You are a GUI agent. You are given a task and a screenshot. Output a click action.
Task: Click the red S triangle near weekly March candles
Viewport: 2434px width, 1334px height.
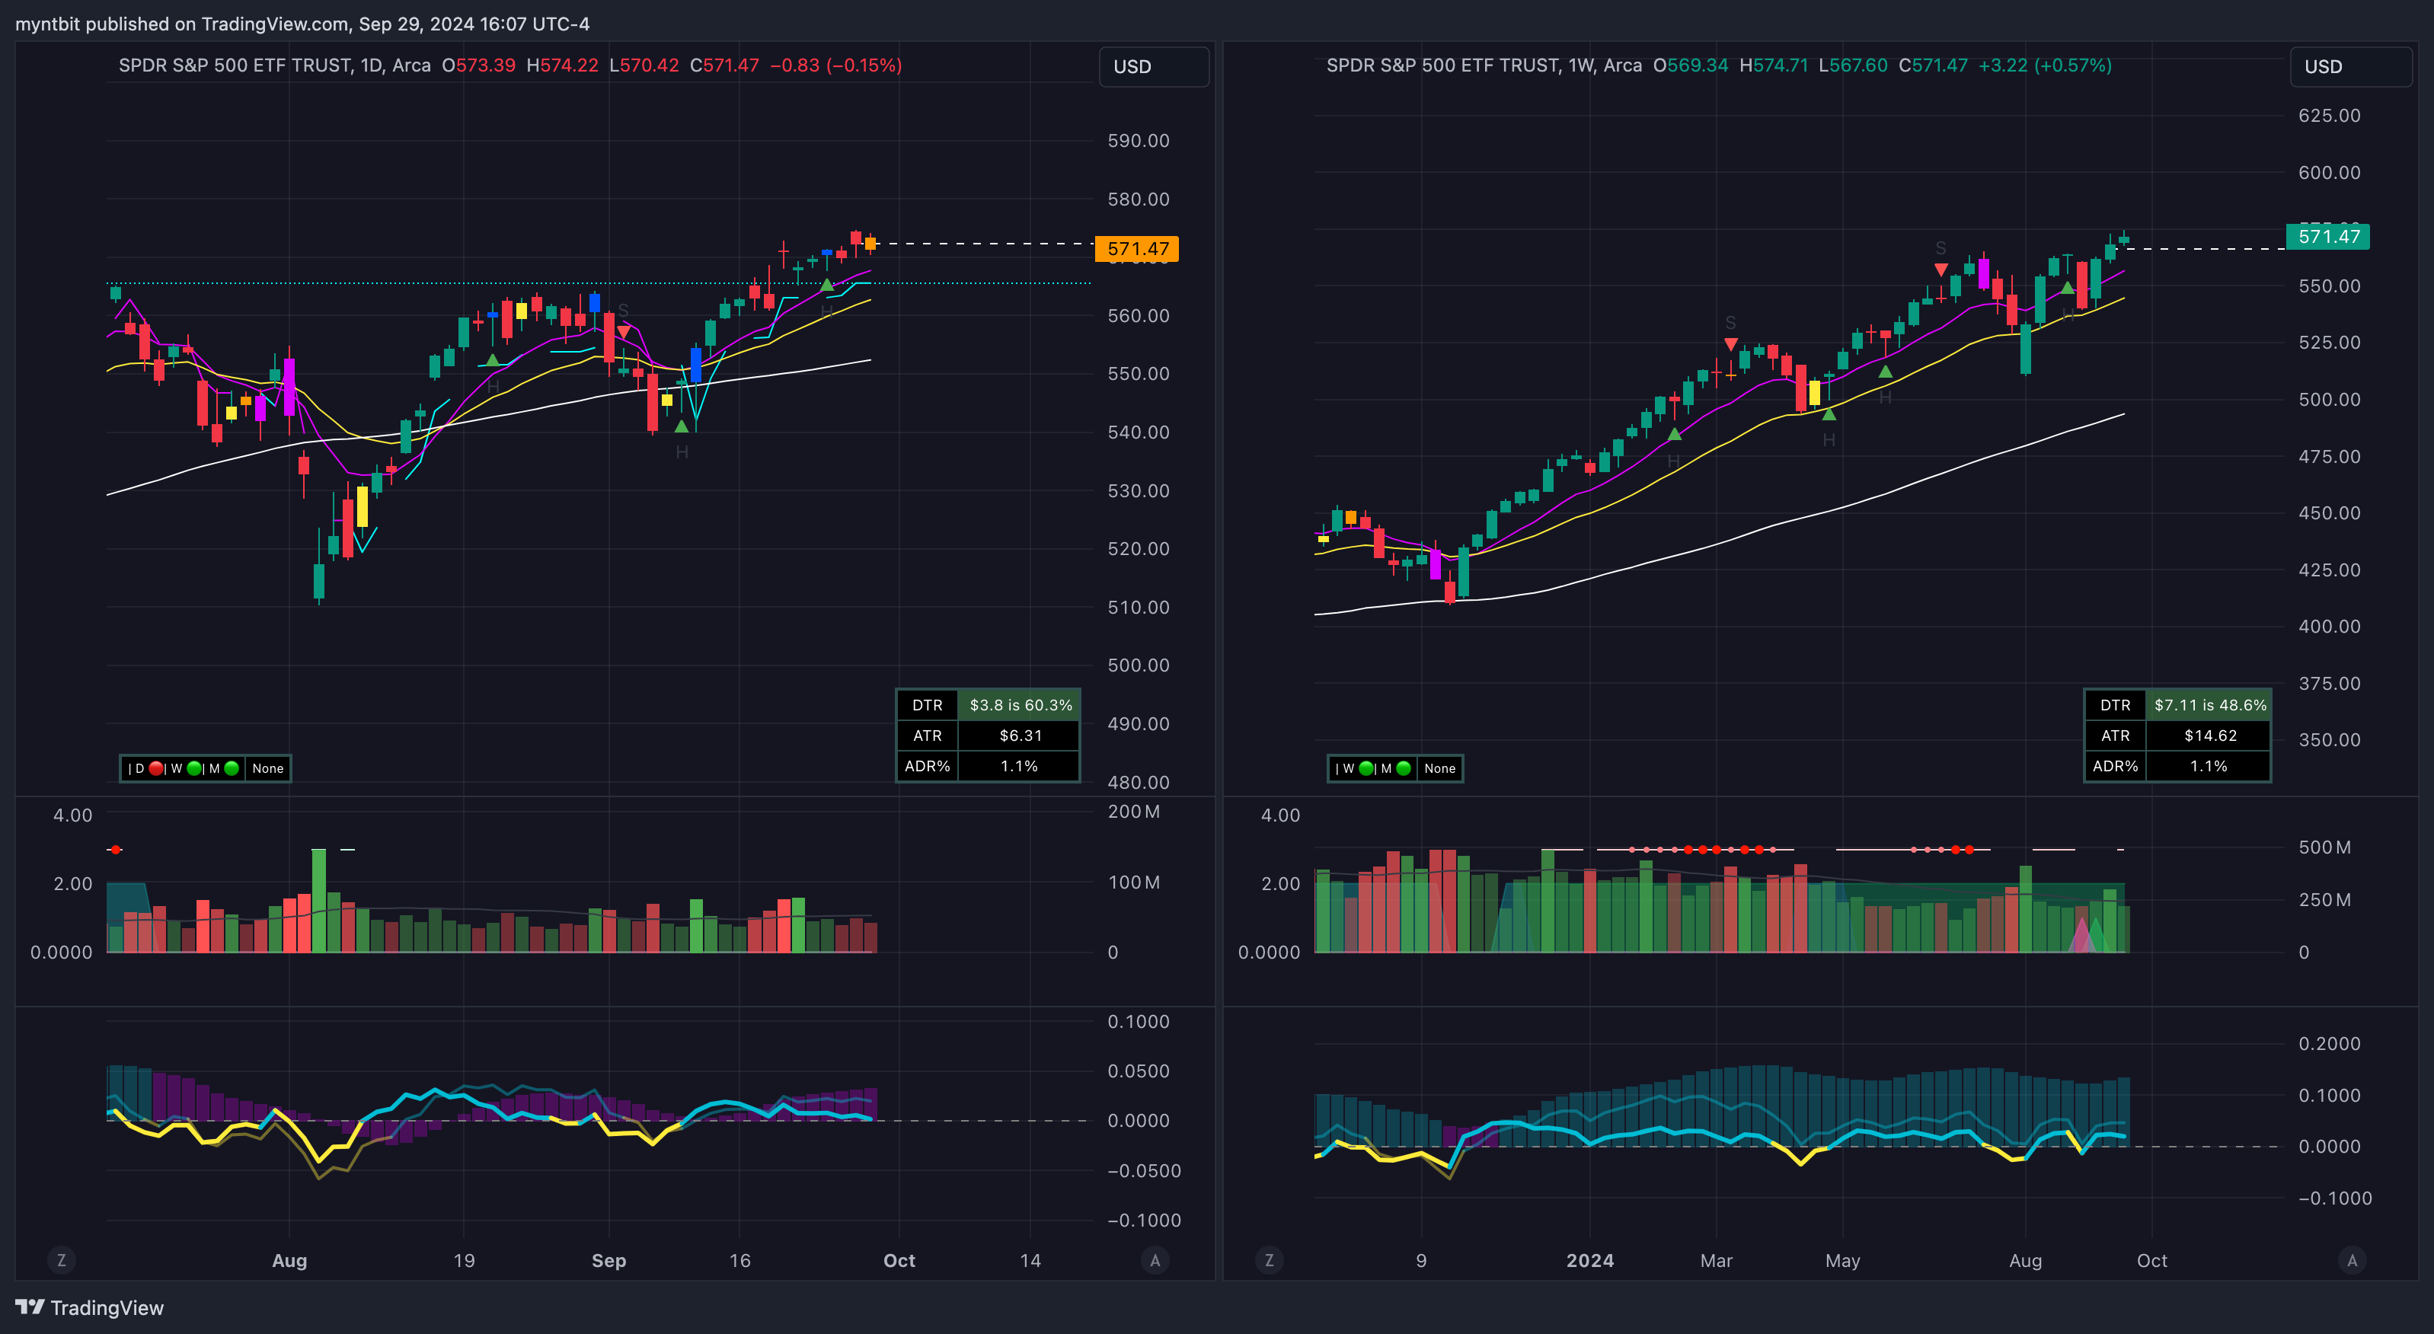[x=1730, y=344]
